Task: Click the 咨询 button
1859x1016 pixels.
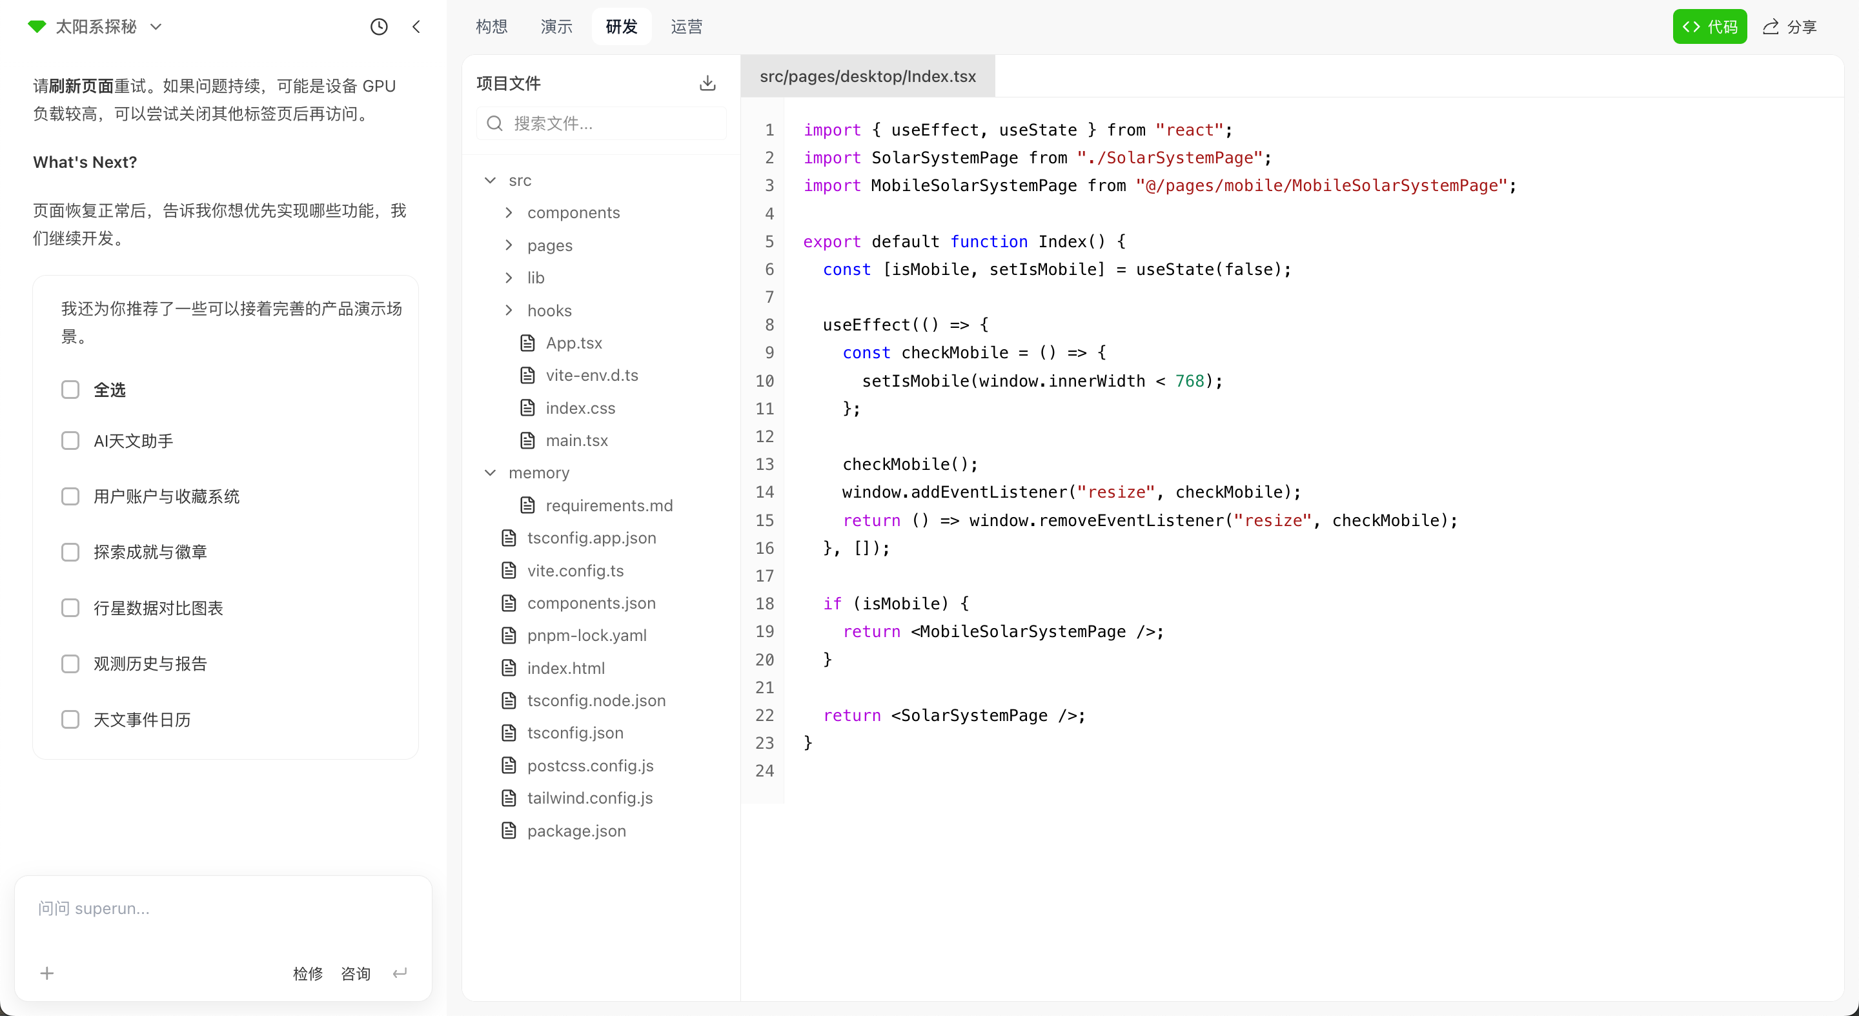Action: (355, 973)
